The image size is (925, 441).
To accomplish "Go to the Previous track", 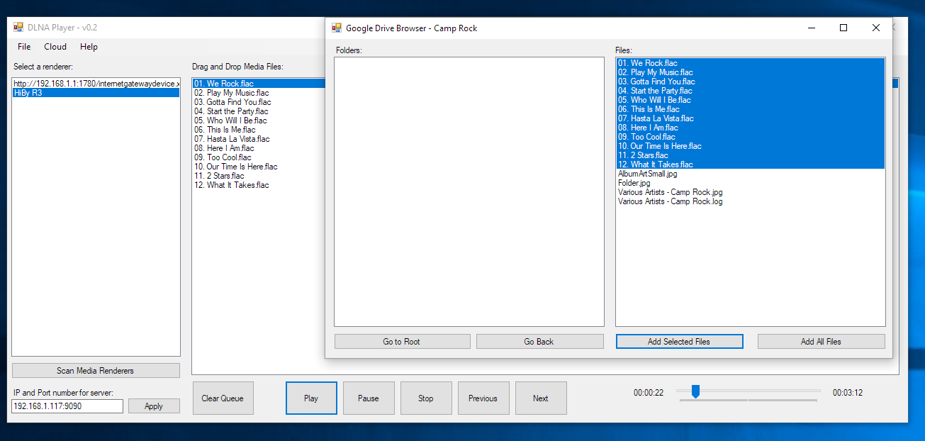I will click(483, 398).
